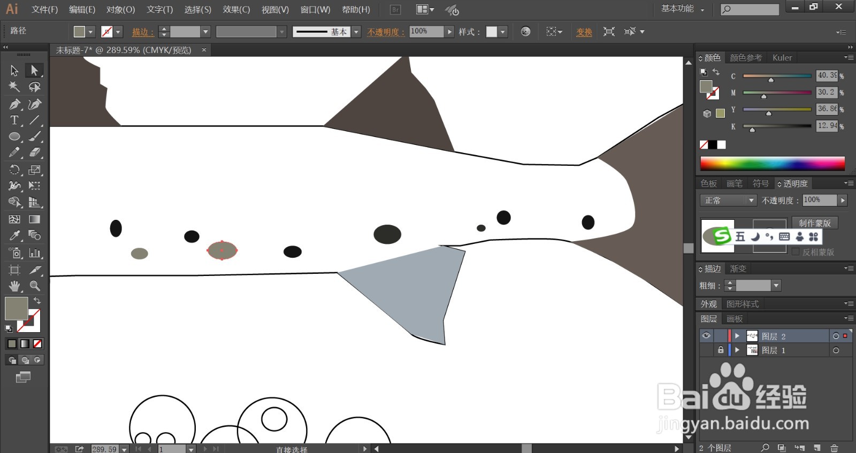The width and height of the screenshot is (856, 453).
Task: Pick a color from the spectrum bar
Action: (x=772, y=164)
